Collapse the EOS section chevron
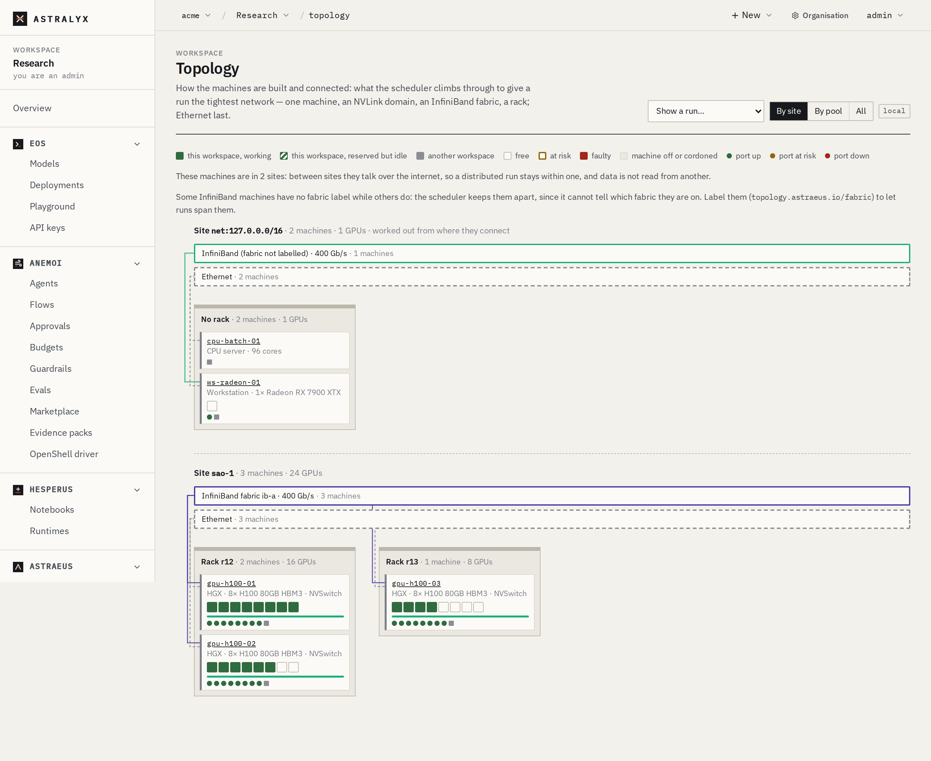Image resolution: width=931 pixels, height=761 pixels. (x=137, y=144)
